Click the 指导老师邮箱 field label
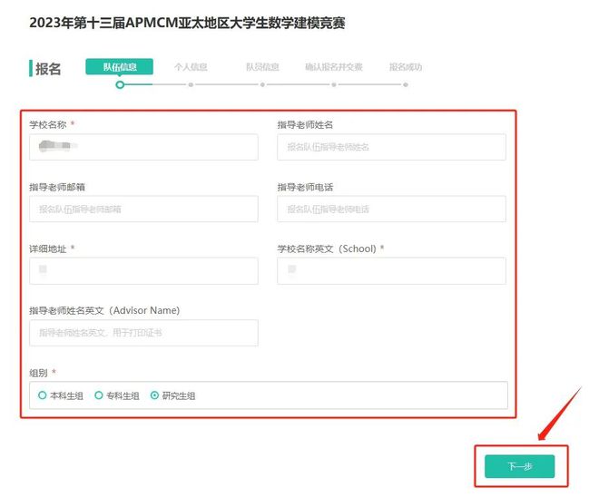Viewport: 599px width, 497px height. (57, 187)
